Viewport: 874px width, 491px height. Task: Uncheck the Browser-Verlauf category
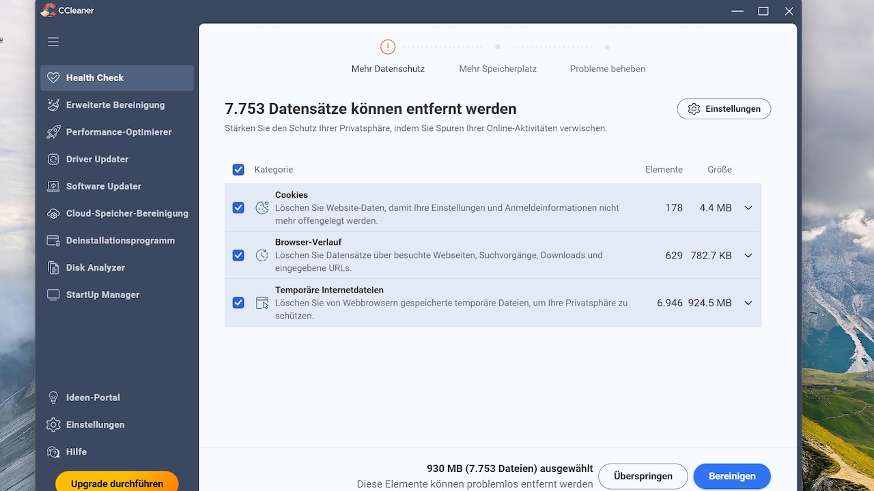click(x=238, y=255)
